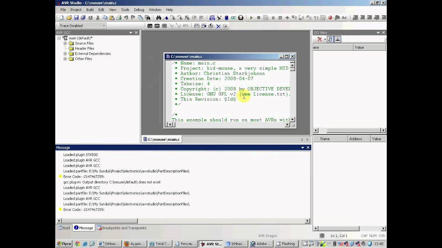The height and width of the screenshot is (248, 442).
Task: Create a new file from the toolbar
Action: (61, 18)
